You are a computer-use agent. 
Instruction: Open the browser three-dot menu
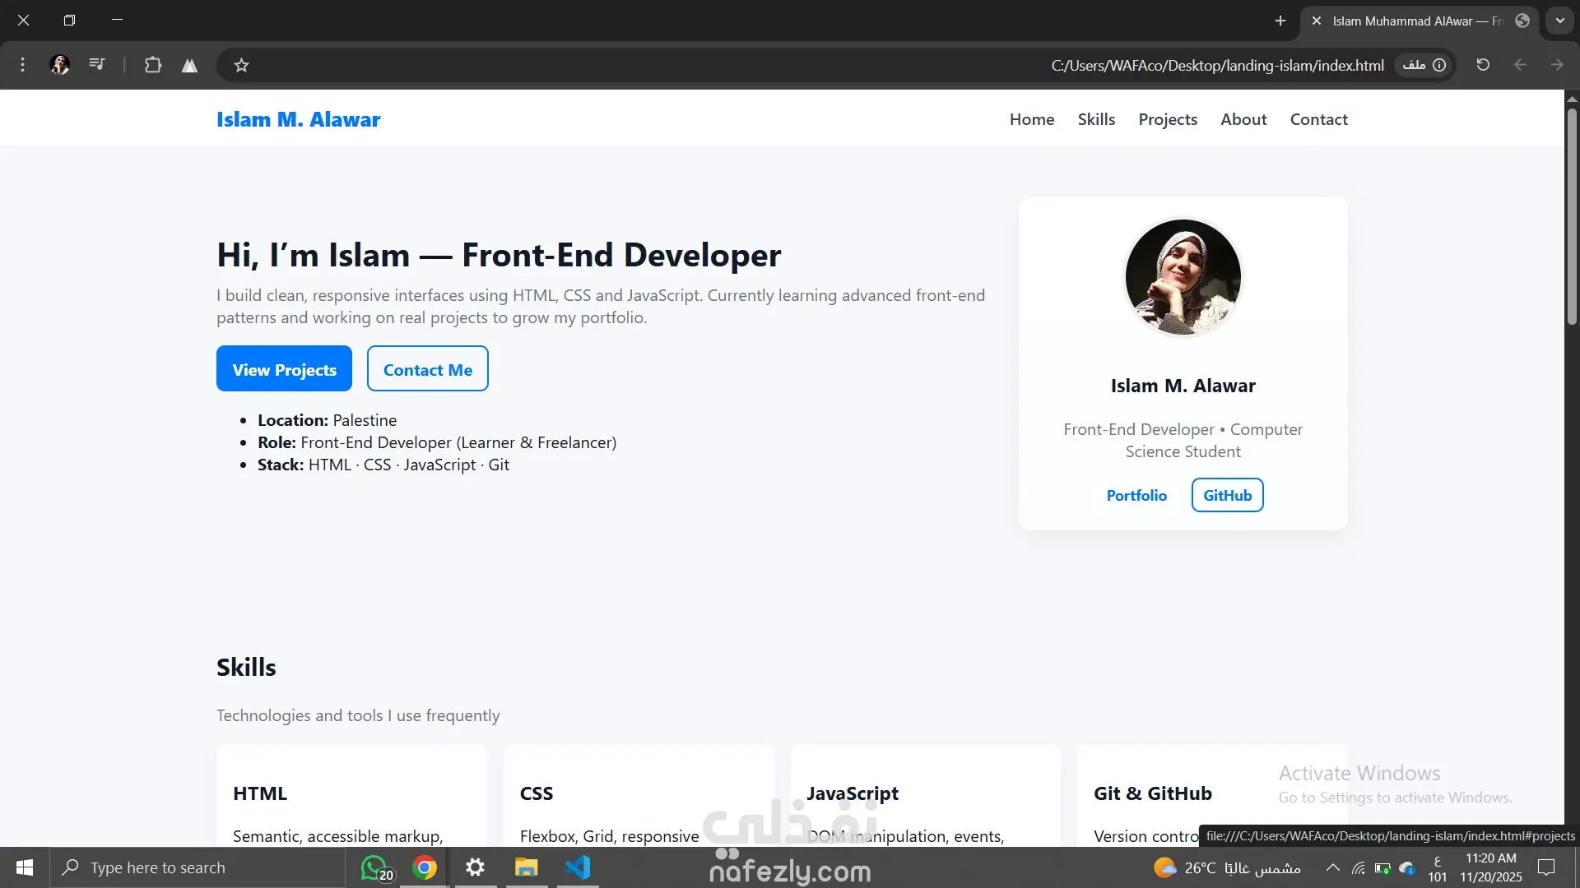click(23, 65)
